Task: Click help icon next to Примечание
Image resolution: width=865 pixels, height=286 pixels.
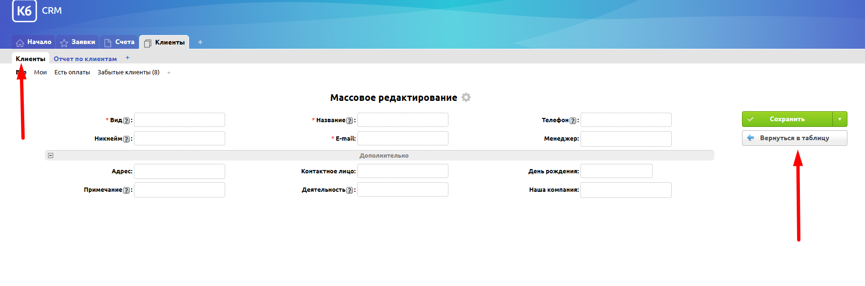Action: click(x=126, y=190)
